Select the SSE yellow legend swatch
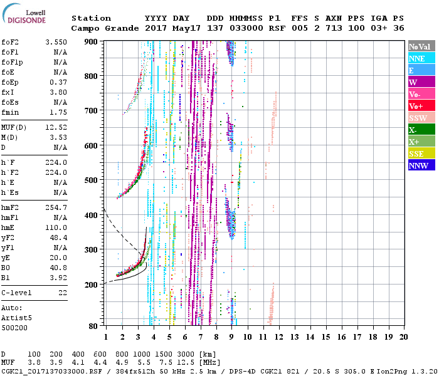439x376 pixels. 421,154
